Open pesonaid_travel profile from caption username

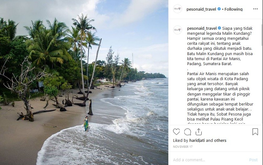tap(201, 28)
